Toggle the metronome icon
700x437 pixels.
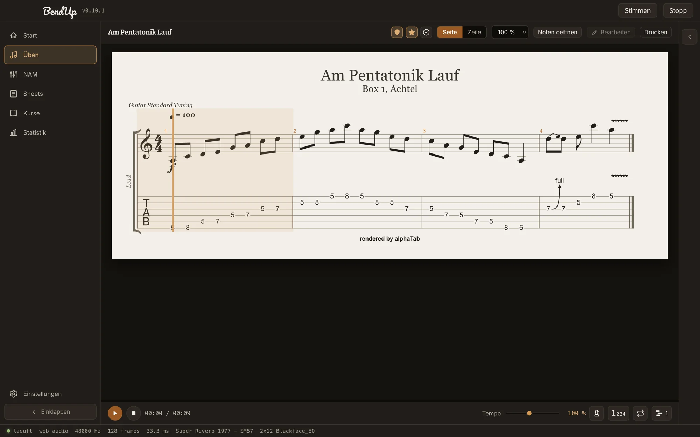[597, 413]
